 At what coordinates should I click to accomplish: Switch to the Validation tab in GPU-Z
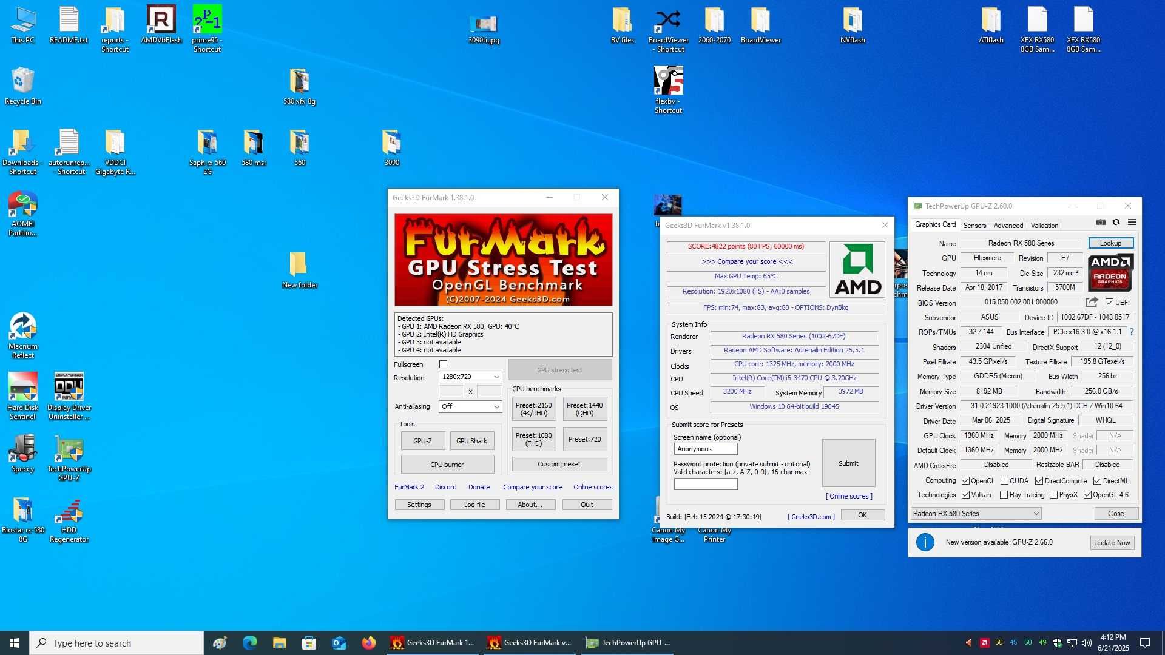click(x=1044, y=226)
